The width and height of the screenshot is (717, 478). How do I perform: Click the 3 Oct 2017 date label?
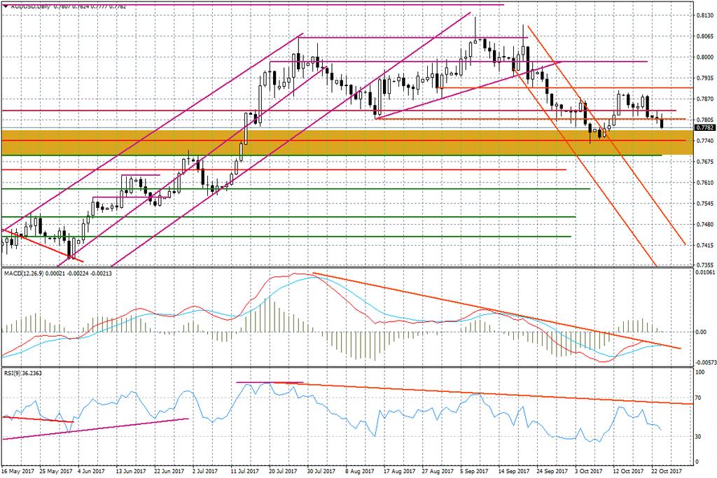pos(588,471)
